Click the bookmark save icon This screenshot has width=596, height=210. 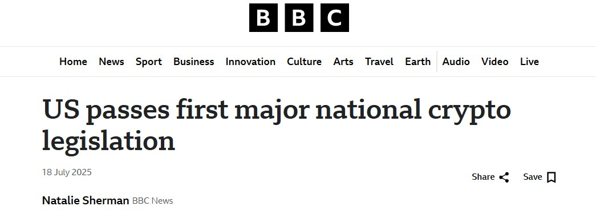(551, 177)
